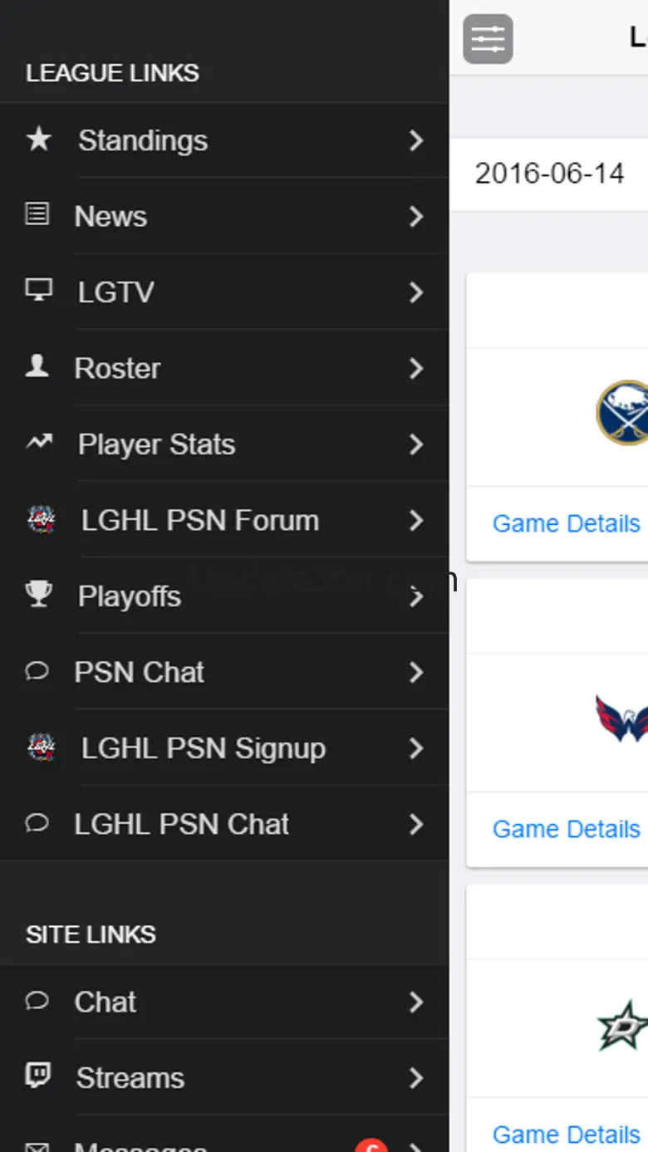Image resolution: width=648 pixels, height=1152 pixels.
Task: Click the LGHL PSN Forum logo icon
Action: click(41, 520)
